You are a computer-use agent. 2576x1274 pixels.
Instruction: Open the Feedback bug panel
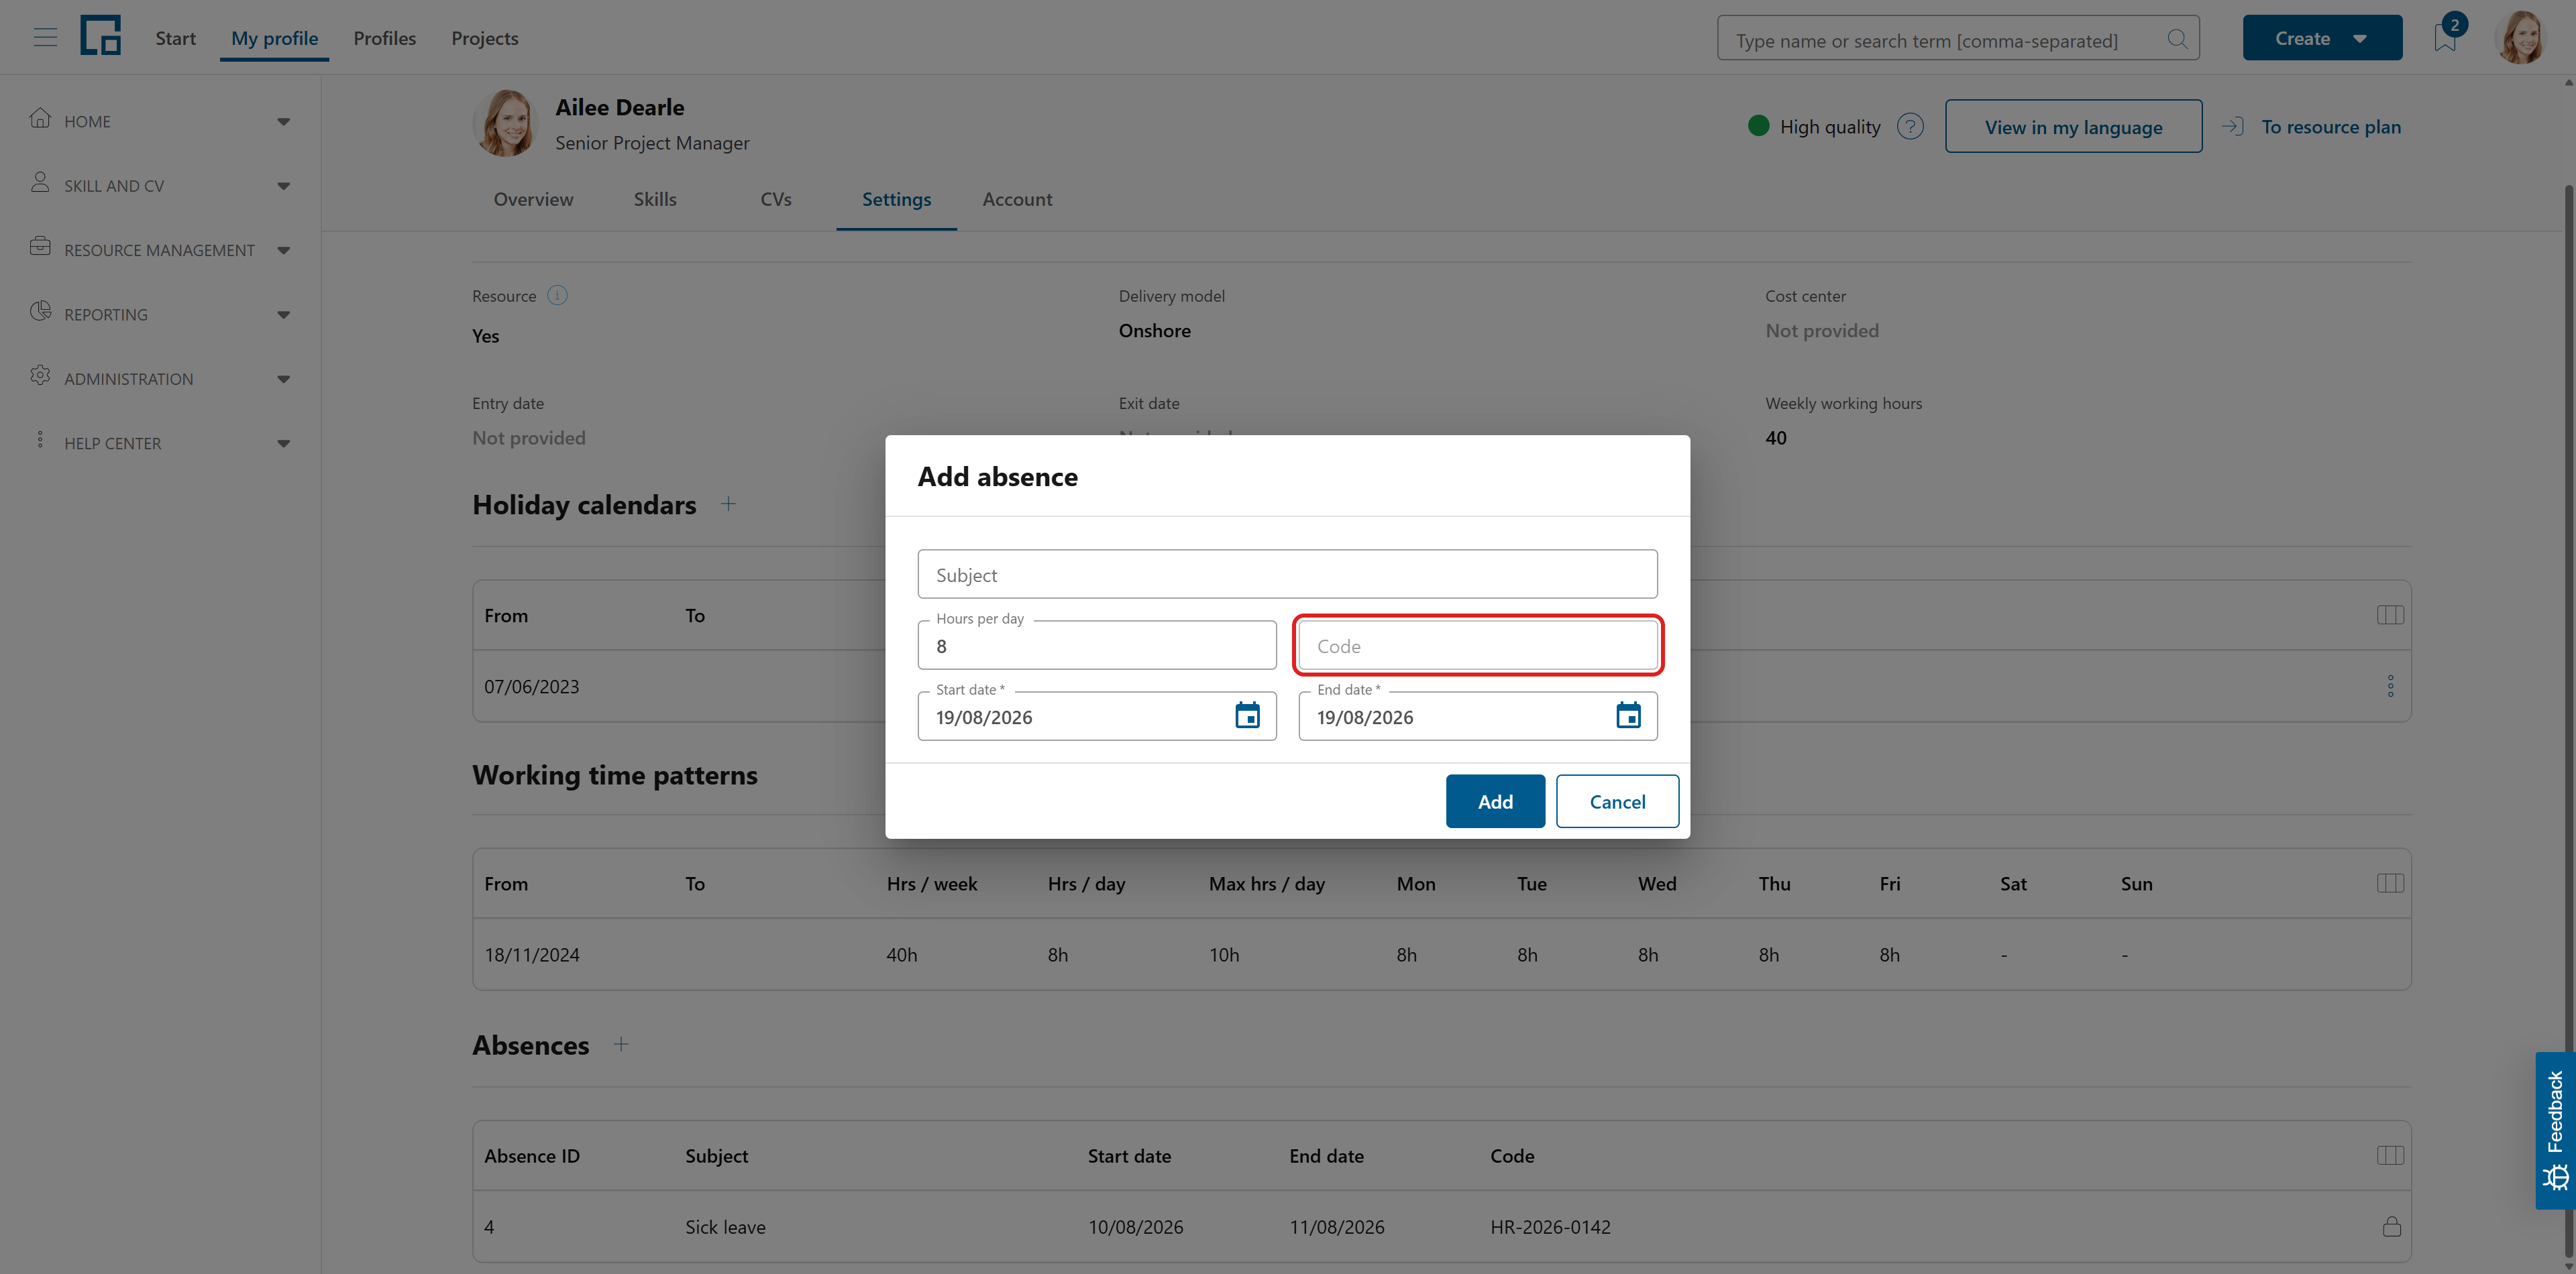[2556, 1131]
